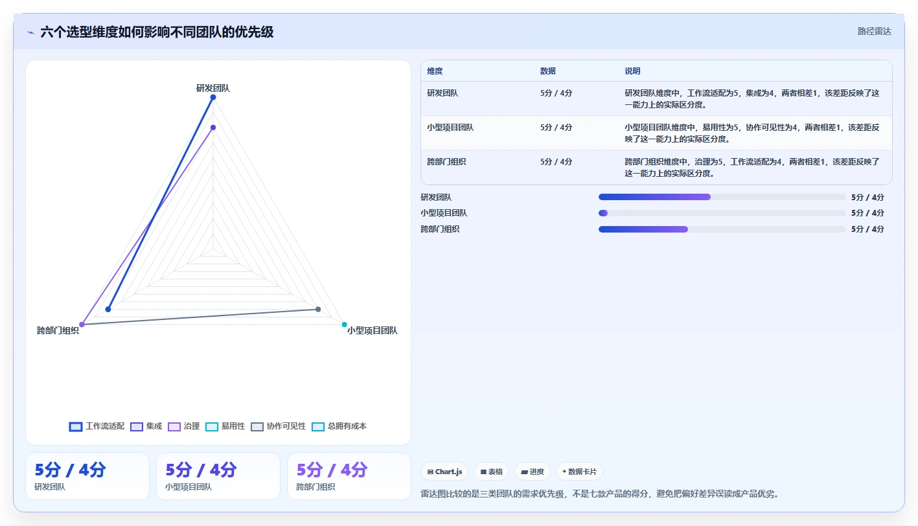
Task: Click the 数据卡片 tag chip
Action: coord(579,472)
